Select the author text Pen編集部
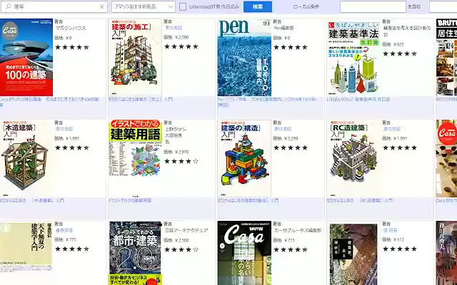 (284, 28)
